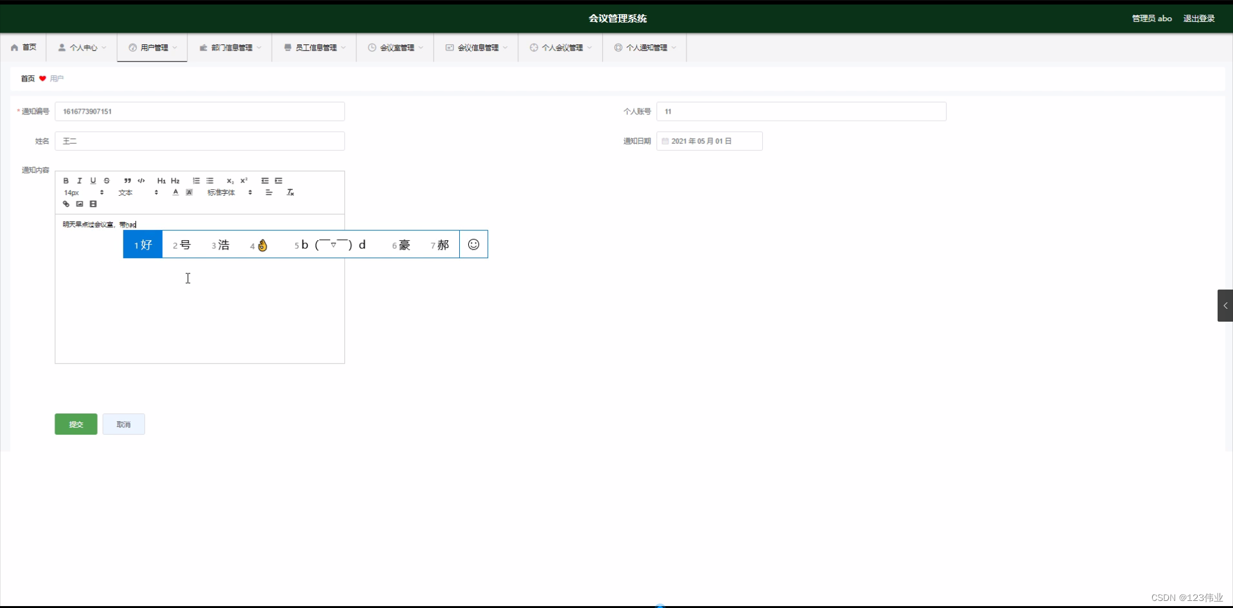Open the 个人通知管理 menu
The height and width of the screenshot is (608, 1233).
(x=644, y=48)
